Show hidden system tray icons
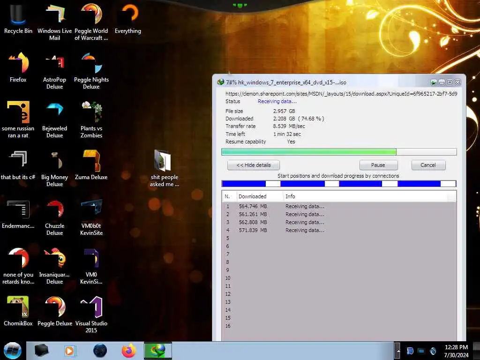 398,351
